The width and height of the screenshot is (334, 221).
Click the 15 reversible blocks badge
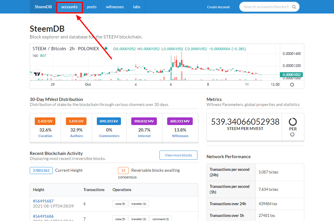pos(123,171)
